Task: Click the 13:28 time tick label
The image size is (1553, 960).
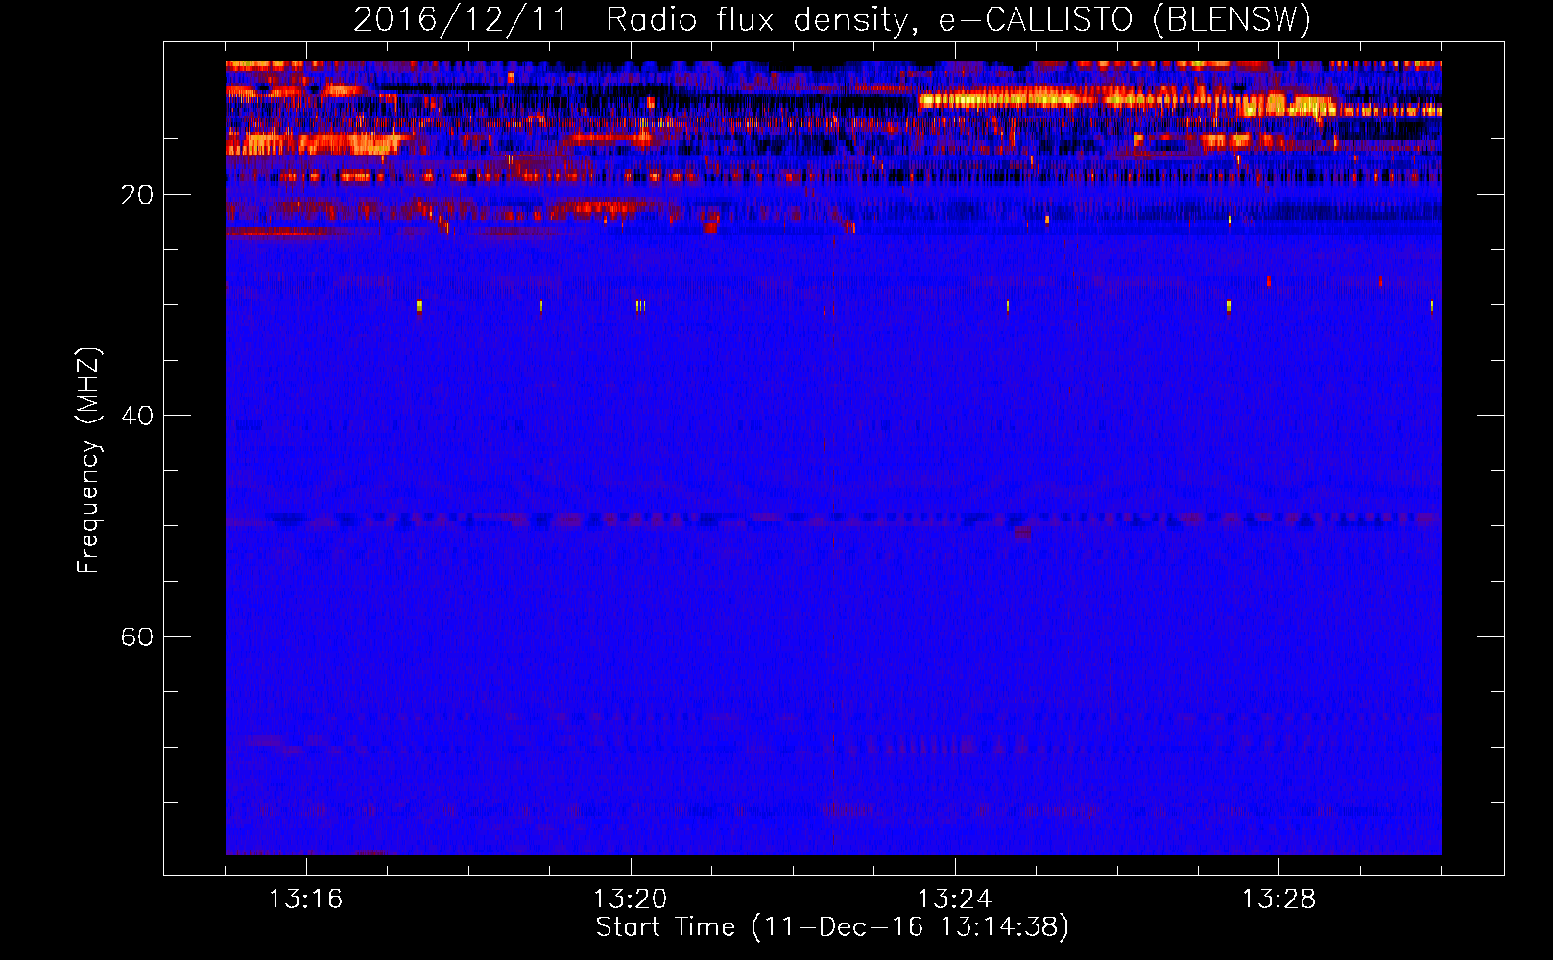Action: click(x=1278, y=899)
